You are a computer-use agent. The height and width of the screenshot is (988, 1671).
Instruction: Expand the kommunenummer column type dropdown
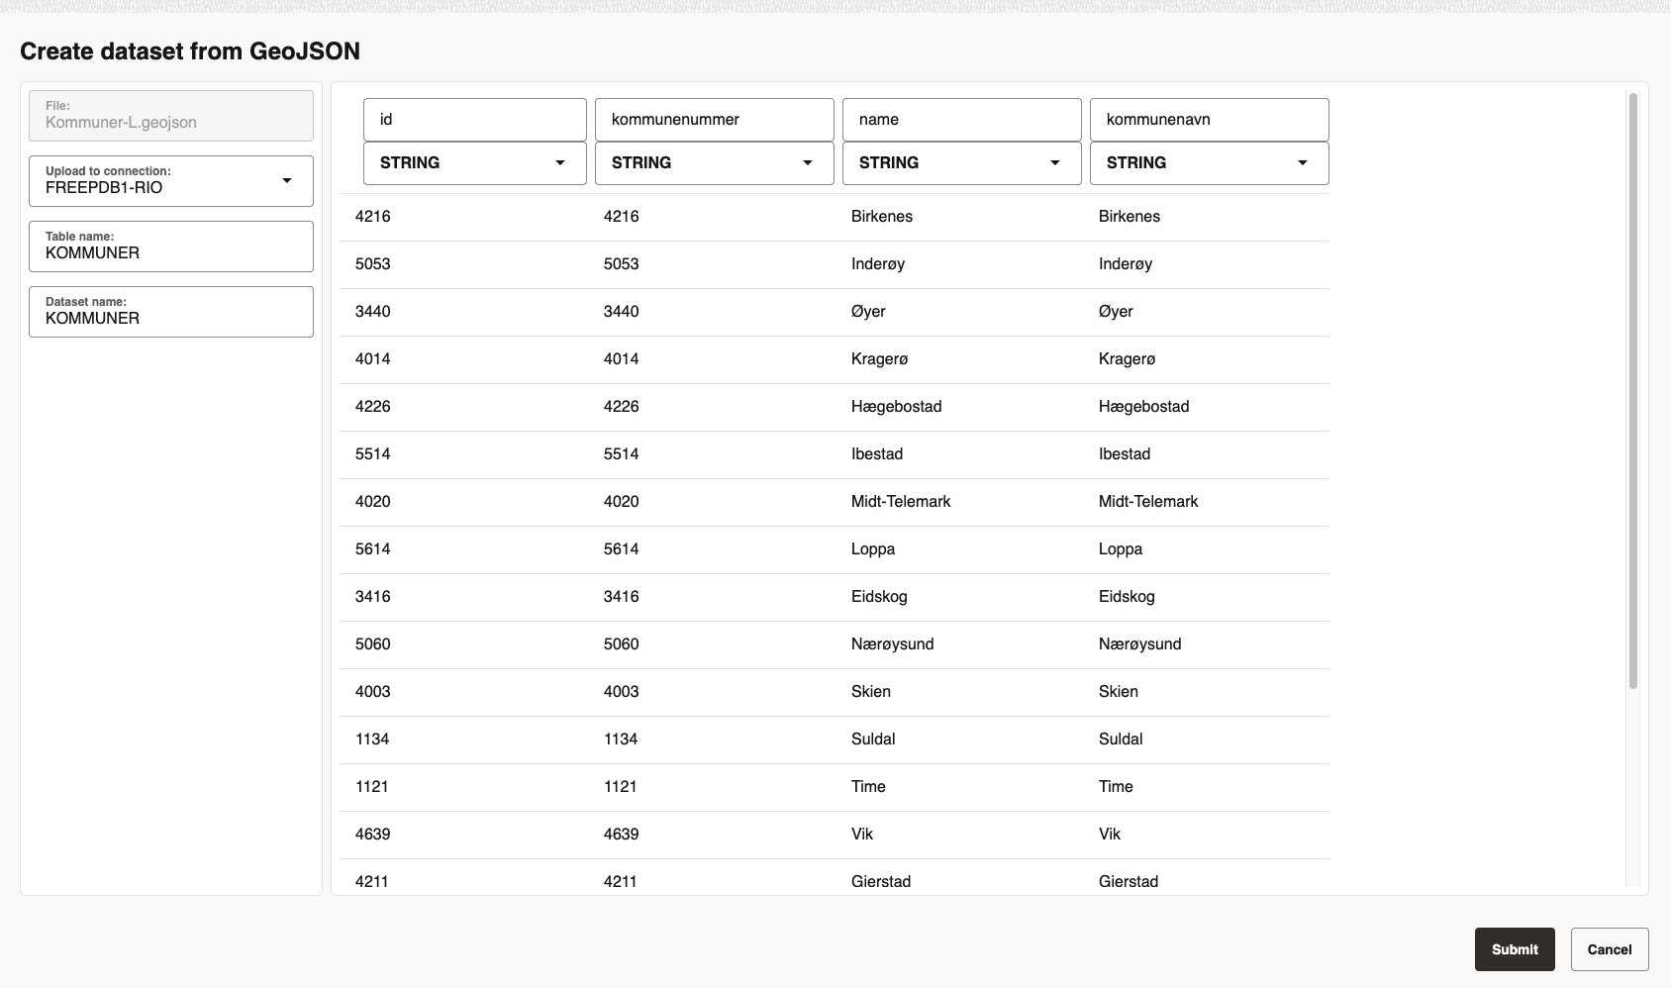click(x=714, y=163)
